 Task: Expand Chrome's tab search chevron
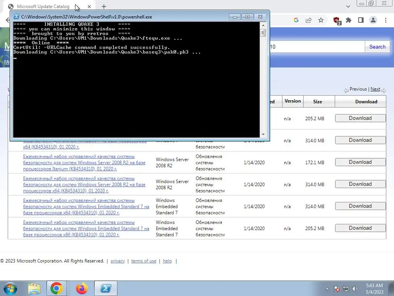coord(348,7)
